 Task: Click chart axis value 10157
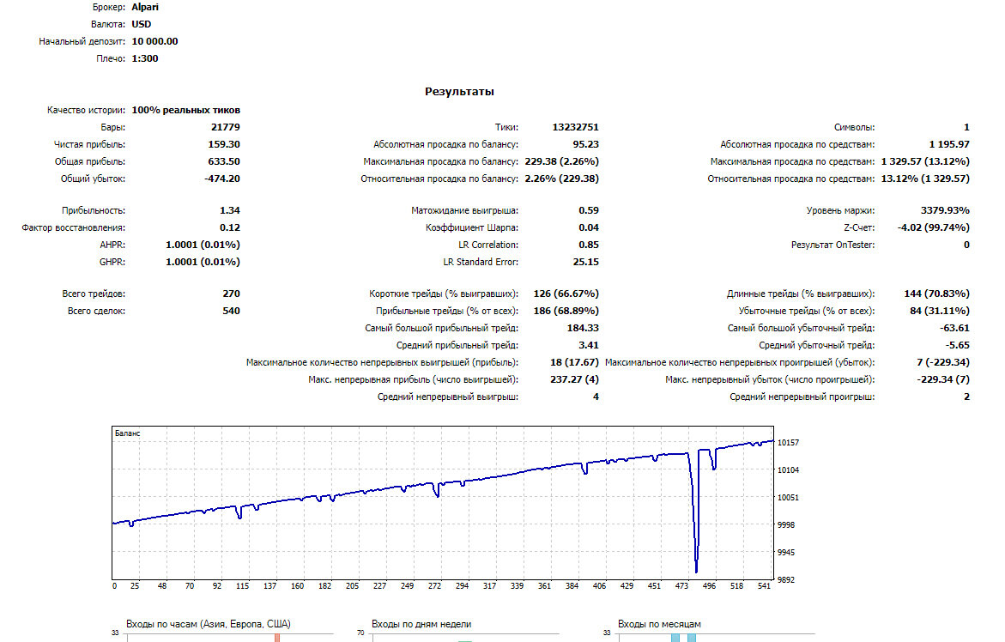coord(788,443)
